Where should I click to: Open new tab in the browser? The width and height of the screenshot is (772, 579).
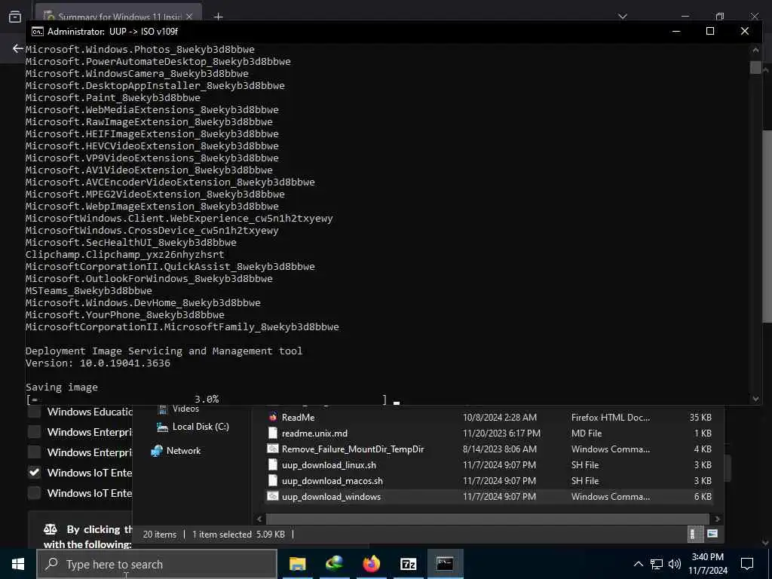click(x=219, y=17)
